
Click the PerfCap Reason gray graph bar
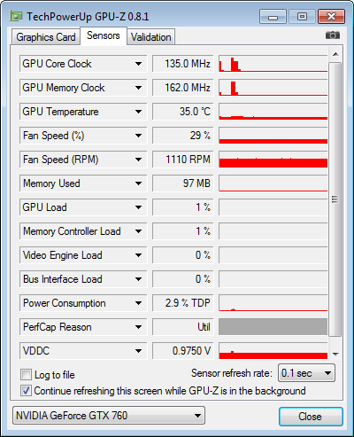273,327
